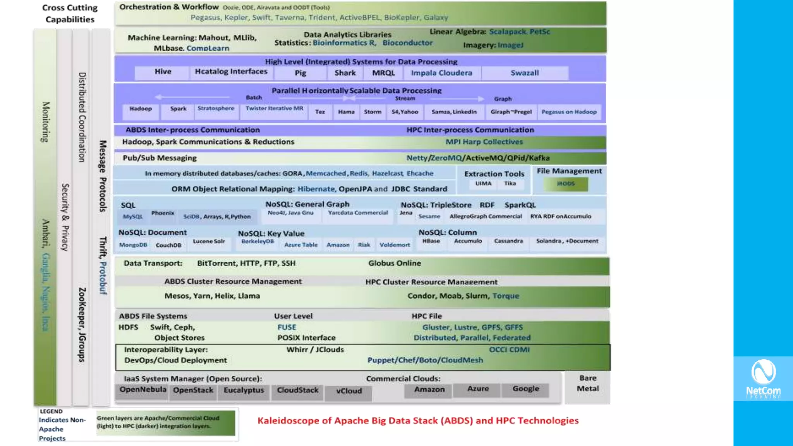Viewport: 793px width, 446px height.
Task: Click the green legend gradient box
Action: tap(166, 423)
